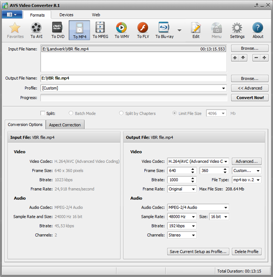Click the Progress bar
The height and width of the screenshot is (277, 273).
pyautogui.click(x=134, y=98)
